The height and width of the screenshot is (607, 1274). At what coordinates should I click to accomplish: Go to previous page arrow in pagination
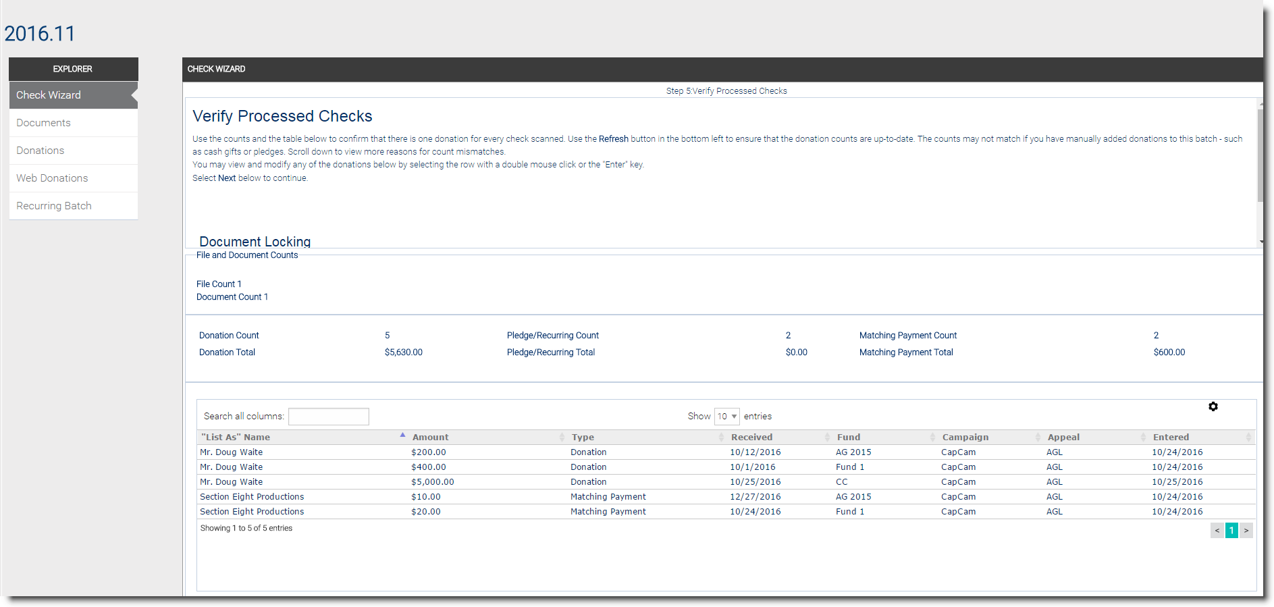(x=1217, y=531)
